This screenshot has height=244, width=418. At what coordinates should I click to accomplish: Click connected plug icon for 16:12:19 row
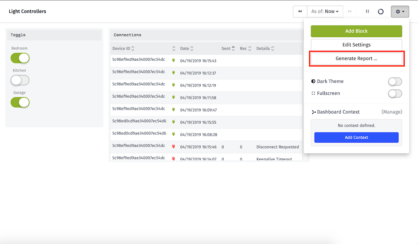point(173,85)
